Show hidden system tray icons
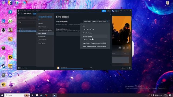Screen dimensions: 173x97 click(x=147, y=95)
